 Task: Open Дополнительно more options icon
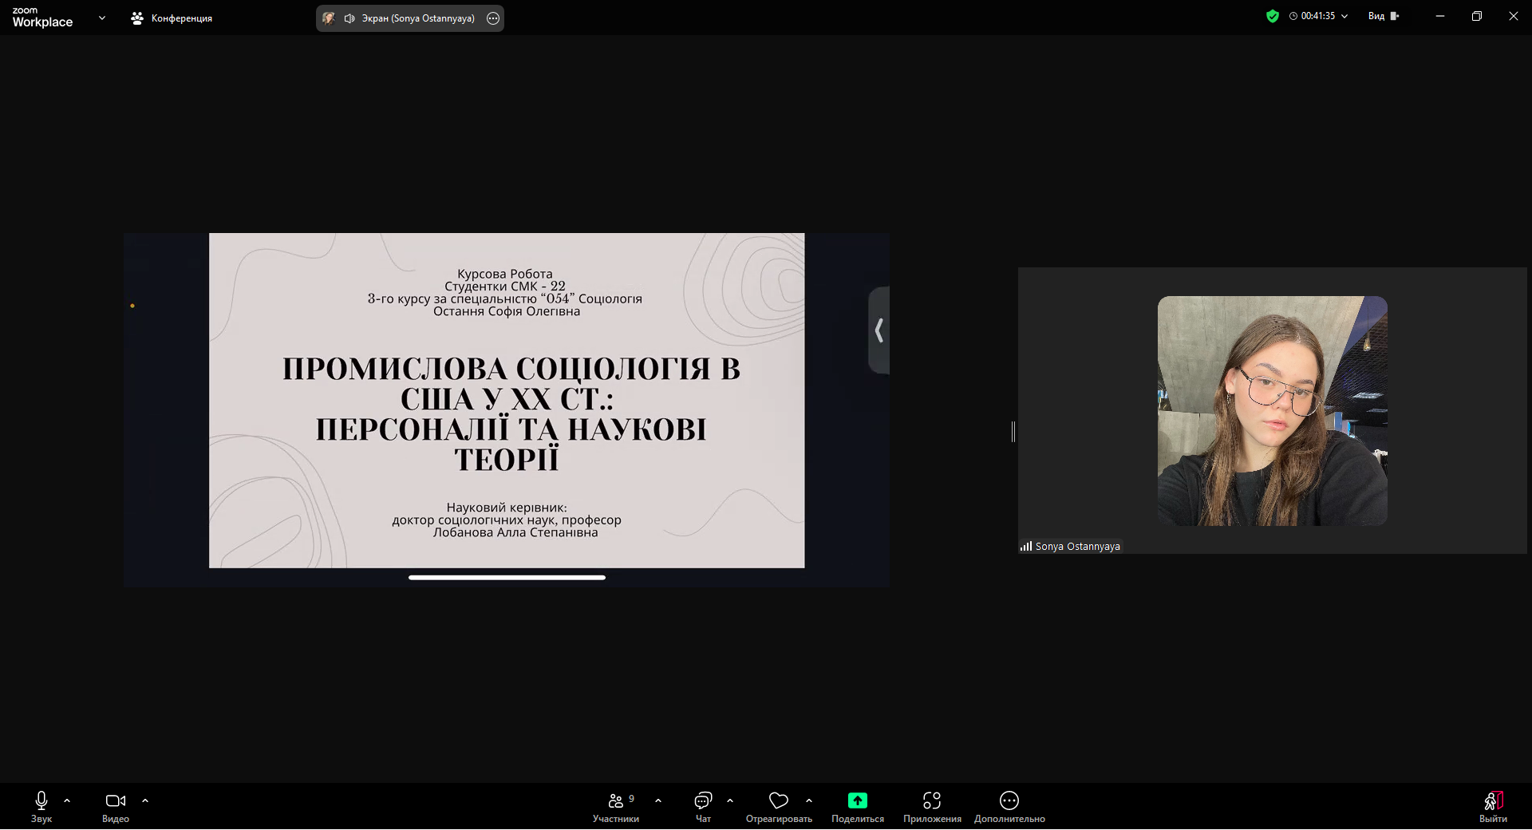tap(1009, 800)
